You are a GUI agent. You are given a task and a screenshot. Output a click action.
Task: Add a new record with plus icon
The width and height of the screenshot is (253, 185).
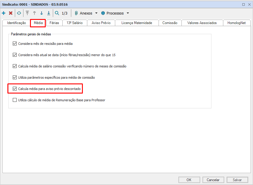pyautogui.click(x=4, y=13)
